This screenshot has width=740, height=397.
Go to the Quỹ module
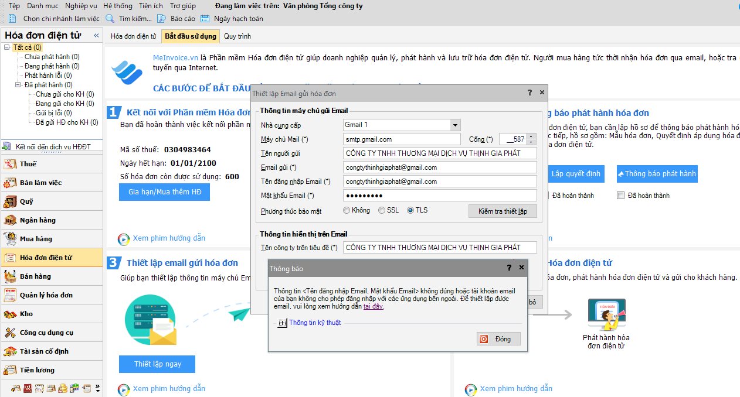pos(52,201)
